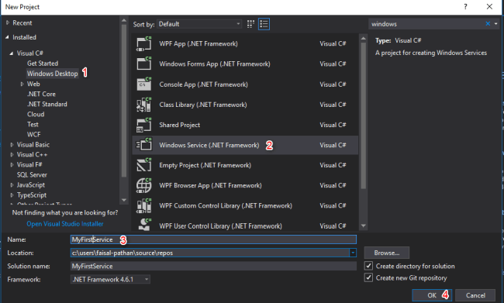Select the WPF Browser App globe icon
The width and height of the screenshot is (504, 303).
[143, 185]
